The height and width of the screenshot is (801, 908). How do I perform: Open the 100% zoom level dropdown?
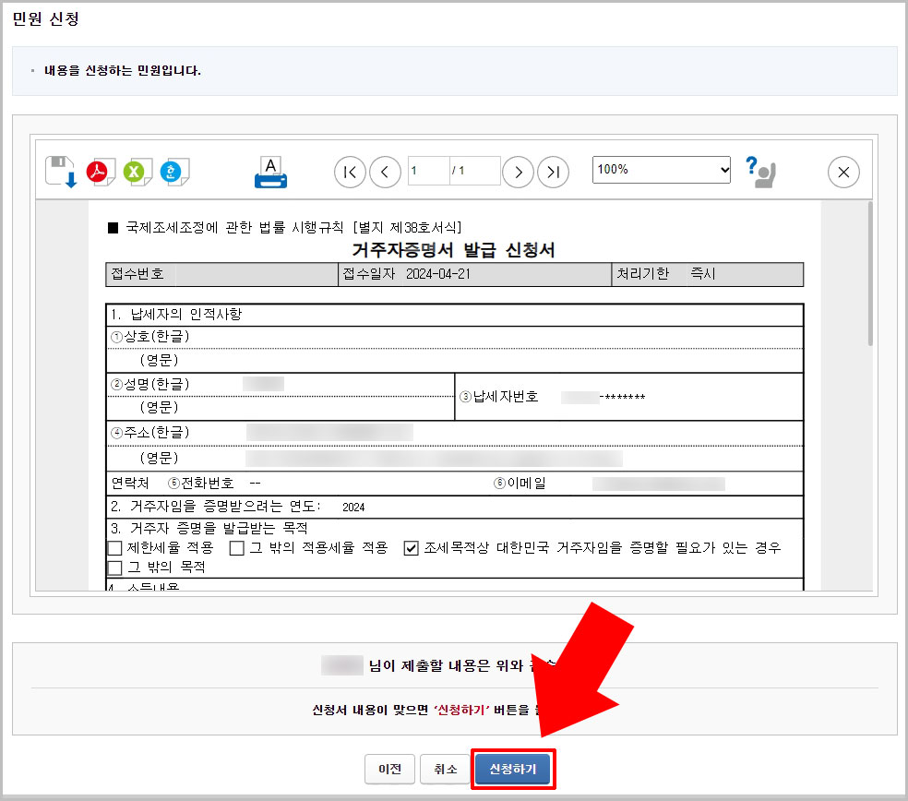pyautogui.click(x=661, y=170)
